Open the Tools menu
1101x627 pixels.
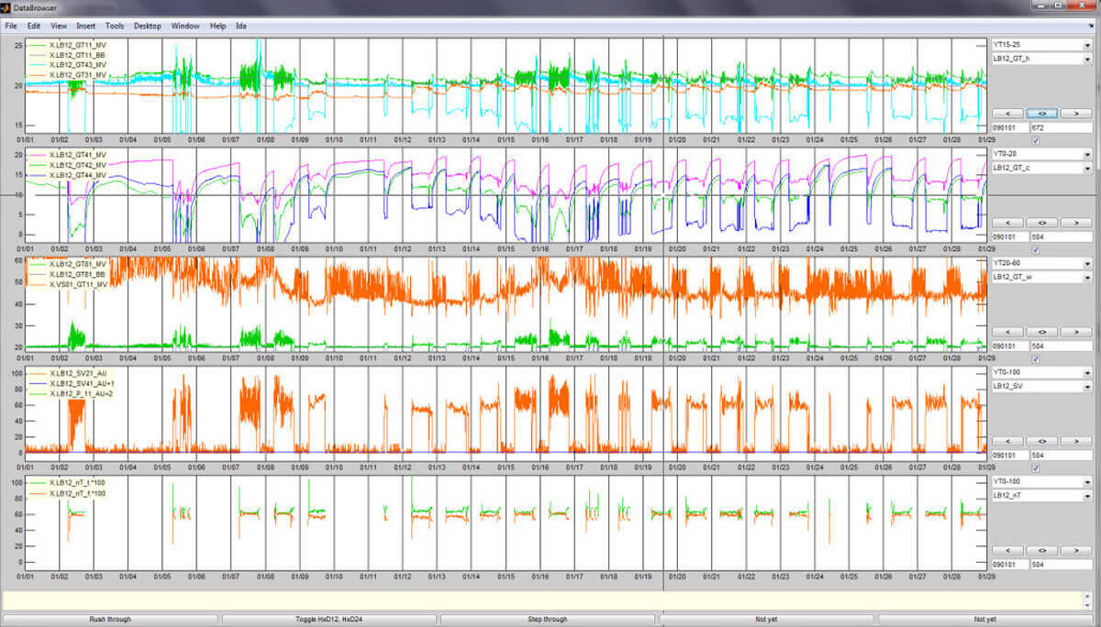115,26
